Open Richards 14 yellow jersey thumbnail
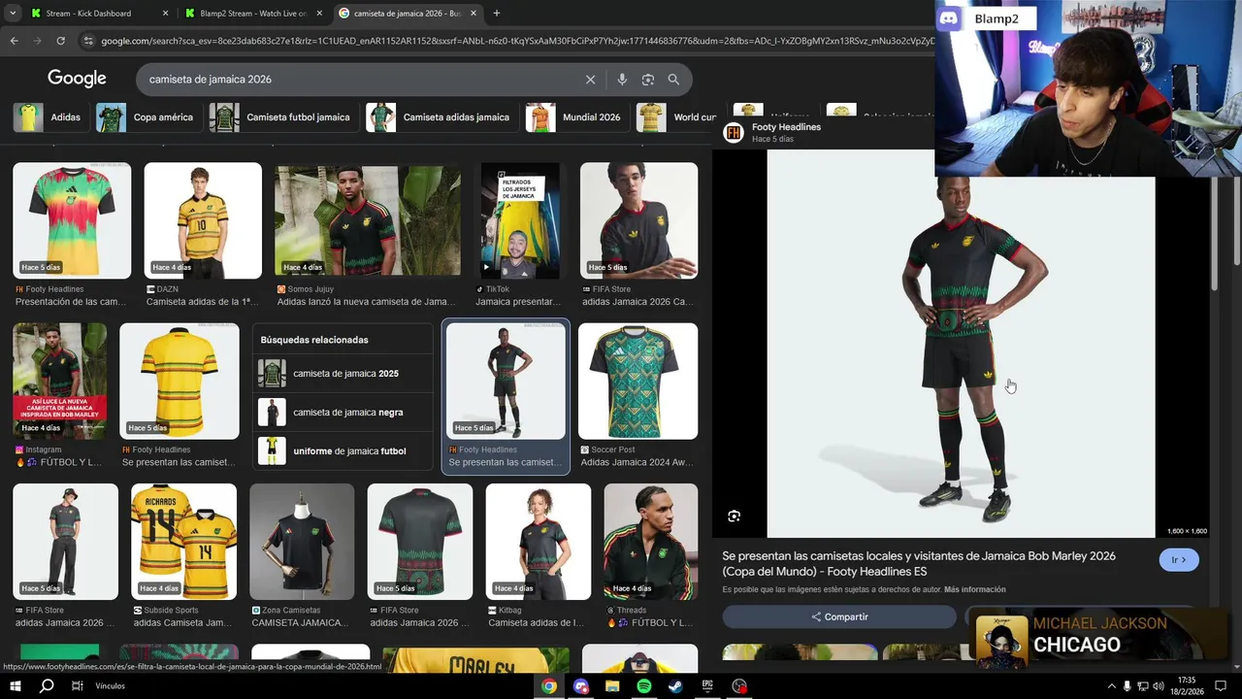This screenshot has height=699, width=1242. tap(184, 542)
